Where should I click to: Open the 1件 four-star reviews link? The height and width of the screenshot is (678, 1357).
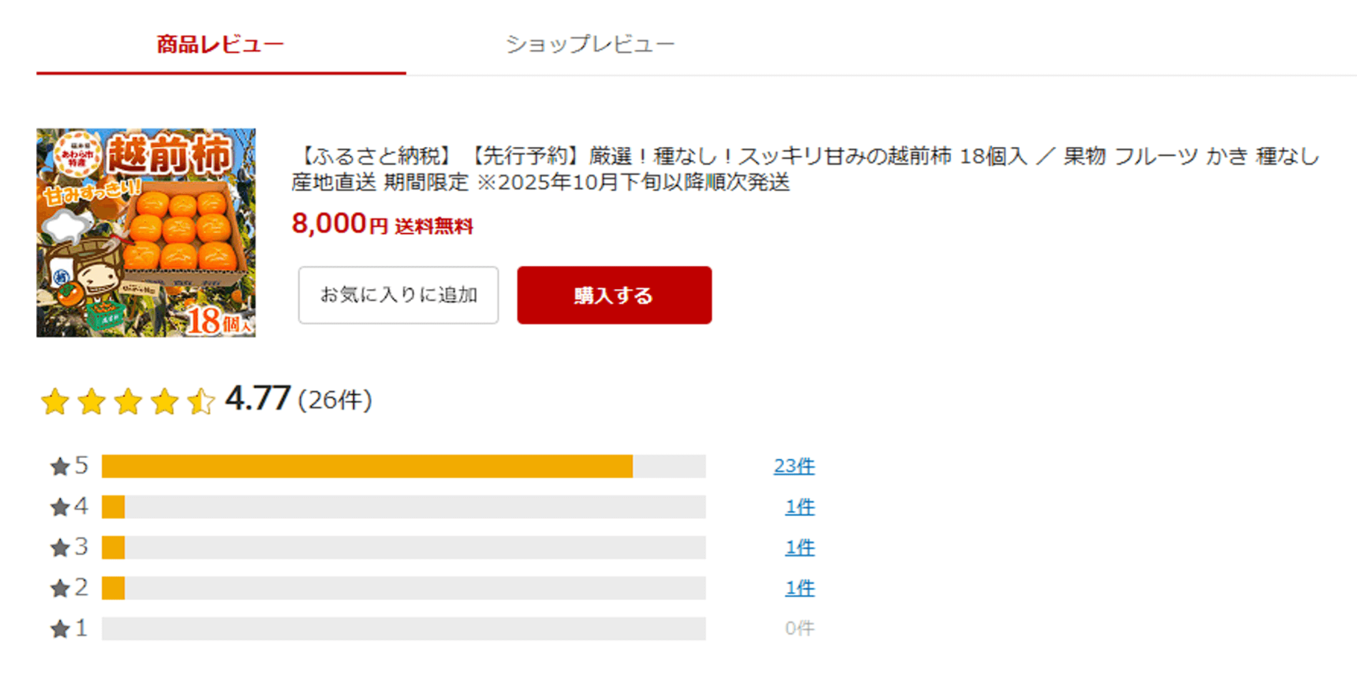tap(799, 506)
